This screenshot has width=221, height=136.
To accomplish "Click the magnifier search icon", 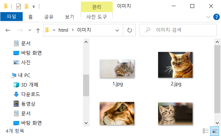I will pos(148,30).
